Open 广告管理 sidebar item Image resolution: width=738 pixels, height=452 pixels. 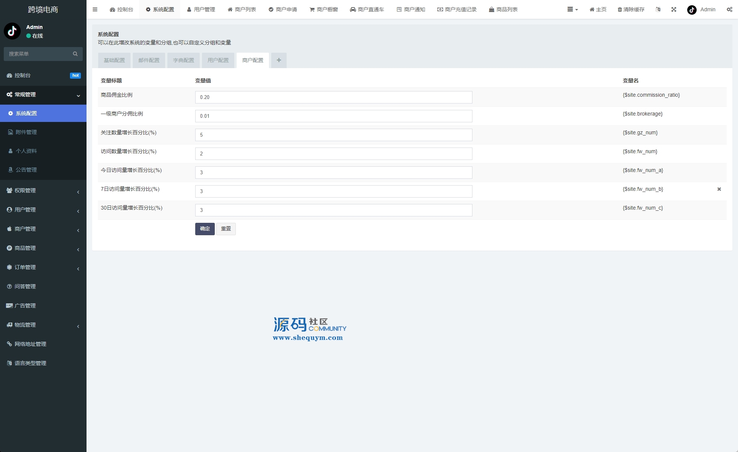click(x=43, y=306)
